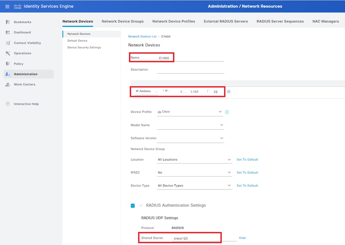Click the Interactive Help question icon
The width and height of the screenshot is (345, 245).
(x=8, y=104)
